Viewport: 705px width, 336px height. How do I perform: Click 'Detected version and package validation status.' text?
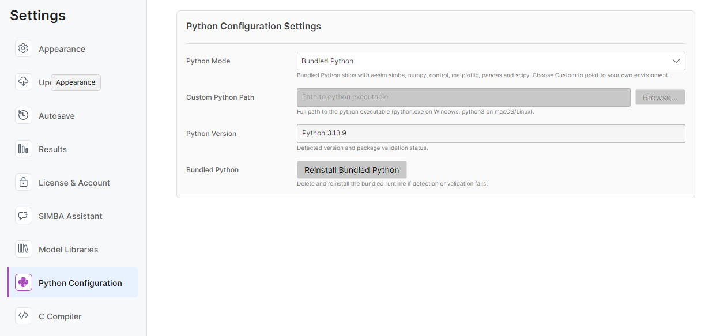click(362, 148)
